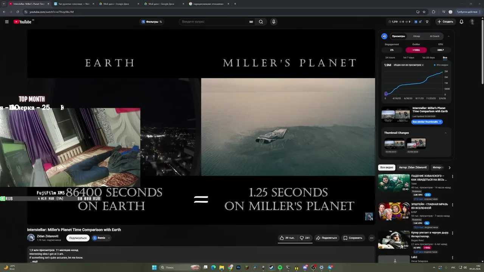Select the Автор: Zidan Zidanović chip
Image resolution: width=484 pixels, height=272 pixels.
tap(413, 167)
